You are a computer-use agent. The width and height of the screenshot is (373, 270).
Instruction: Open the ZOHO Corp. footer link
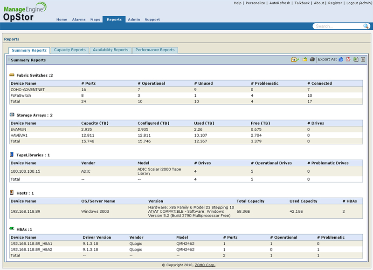pyautogui.click(x=205, y=265)
